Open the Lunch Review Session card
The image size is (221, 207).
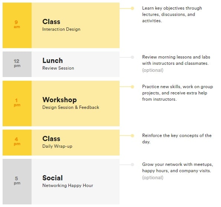(75, 64)
